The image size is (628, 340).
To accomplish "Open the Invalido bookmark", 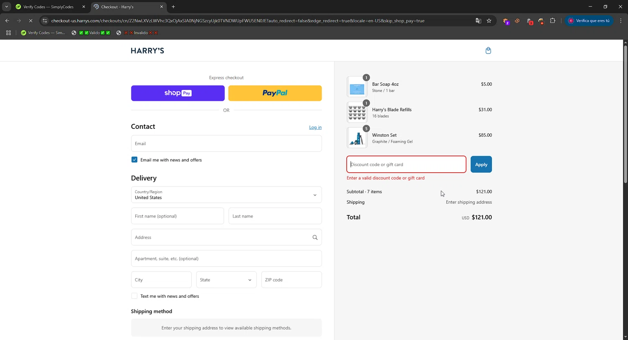I will 137,33.
